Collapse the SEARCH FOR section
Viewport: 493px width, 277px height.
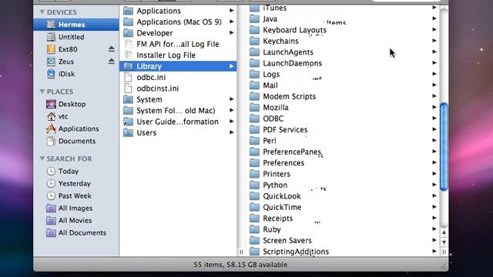42,159
